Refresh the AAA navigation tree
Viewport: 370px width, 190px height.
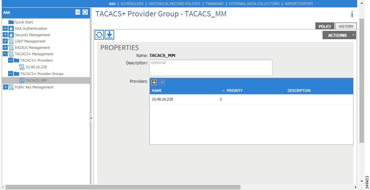85,12
